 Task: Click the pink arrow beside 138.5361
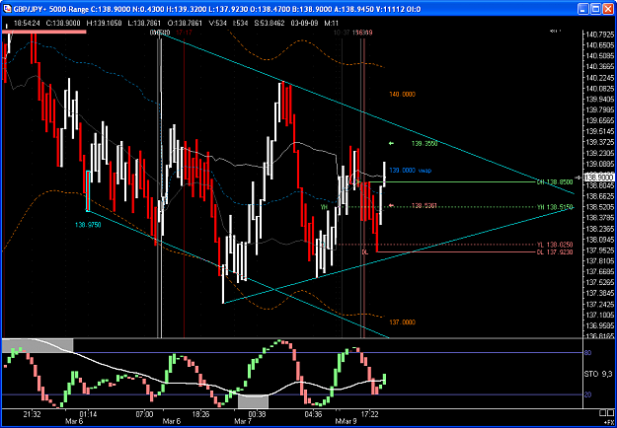pyautogui.click(x=391, y=205)
